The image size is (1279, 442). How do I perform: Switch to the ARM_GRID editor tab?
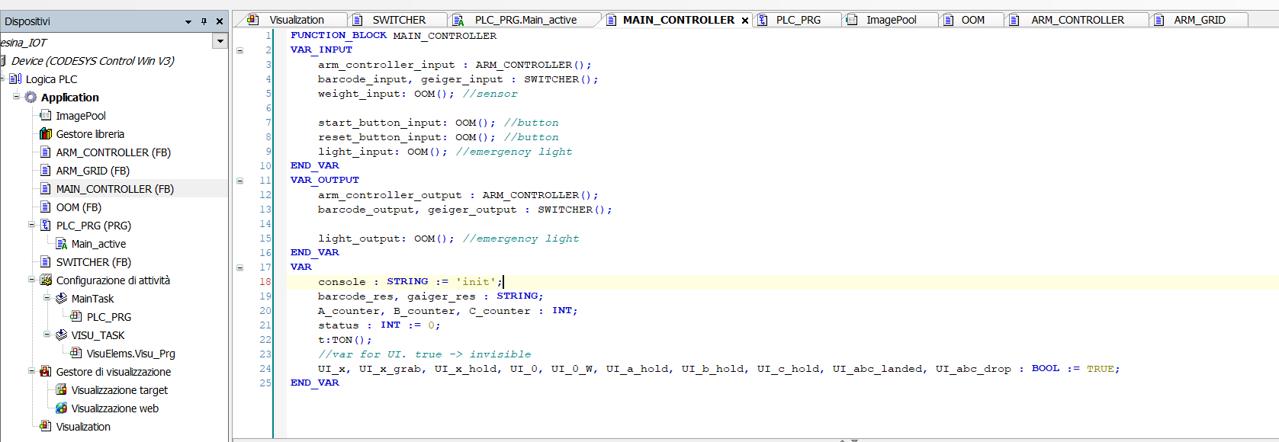point(1199,20)
